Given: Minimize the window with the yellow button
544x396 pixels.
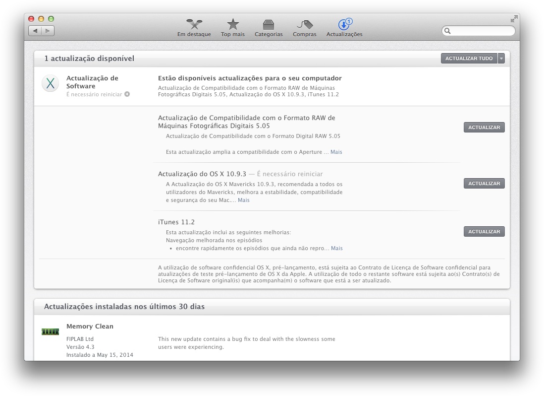Looking at the screenshot, I should coord(41,19).
